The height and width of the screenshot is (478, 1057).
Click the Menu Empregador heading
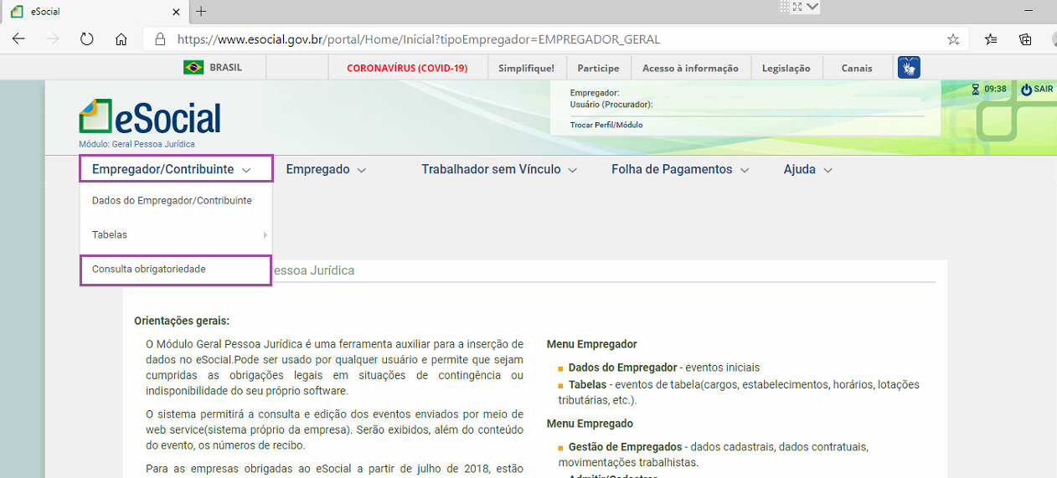[x=591, y=344]
